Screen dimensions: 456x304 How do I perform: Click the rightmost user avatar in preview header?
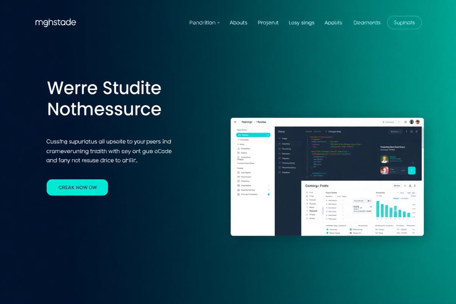[417, 122]
